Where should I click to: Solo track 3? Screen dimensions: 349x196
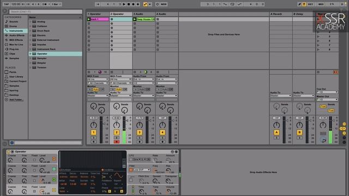[x=140, y=138]
